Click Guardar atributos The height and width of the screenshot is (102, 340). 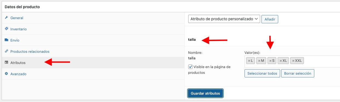(x=205, y=93)
